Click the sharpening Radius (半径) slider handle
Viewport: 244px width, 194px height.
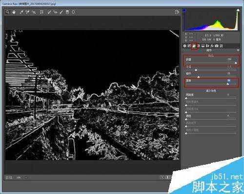point(196,70)
